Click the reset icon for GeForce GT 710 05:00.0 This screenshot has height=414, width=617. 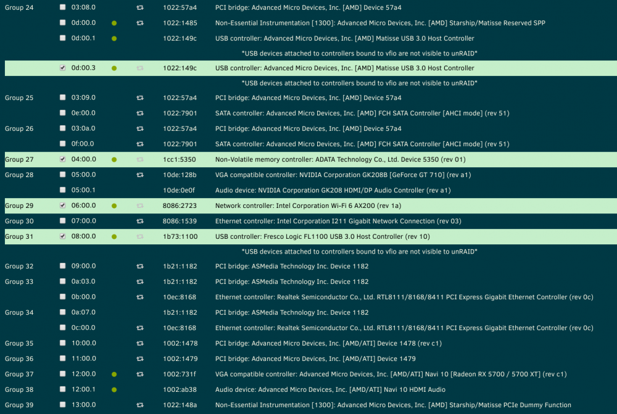coord(139,175)
